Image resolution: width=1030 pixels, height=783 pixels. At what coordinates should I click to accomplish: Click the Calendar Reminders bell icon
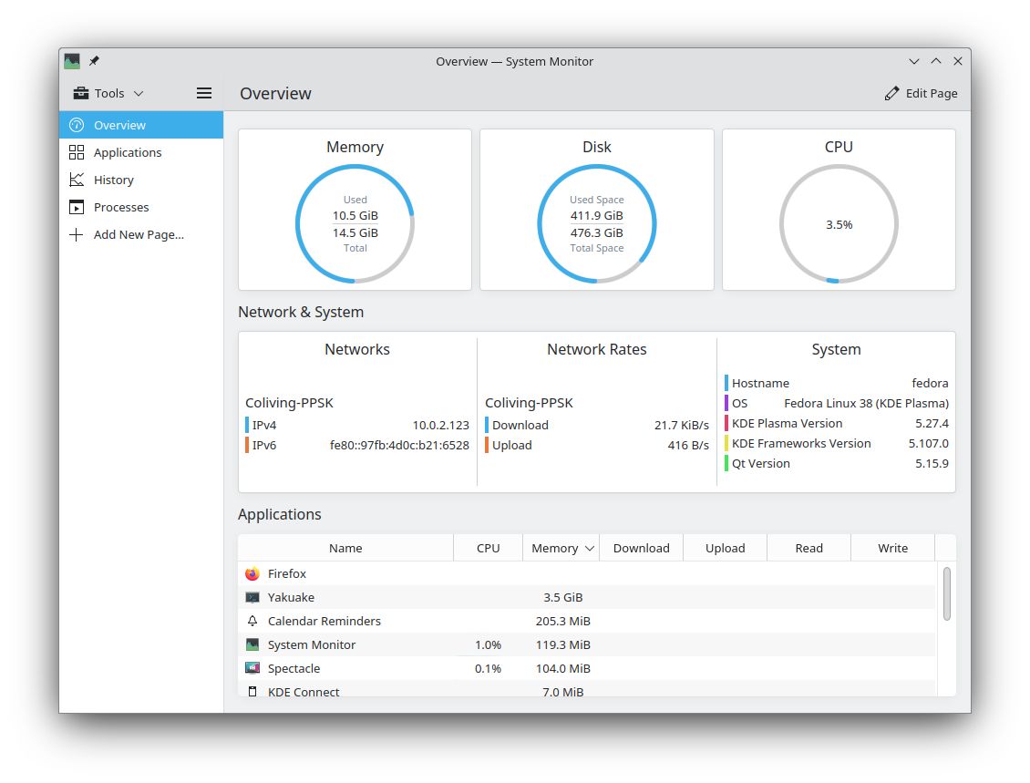(251, 621)
